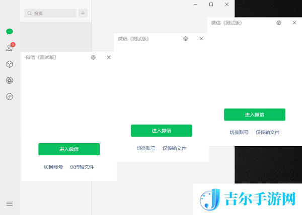Minimize the main WeChat window
Viewport: 302px width, 215px height.
click(x=195, y=4)
